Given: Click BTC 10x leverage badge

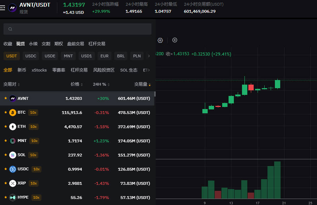Looking at the screenshot, I should 33,113.
